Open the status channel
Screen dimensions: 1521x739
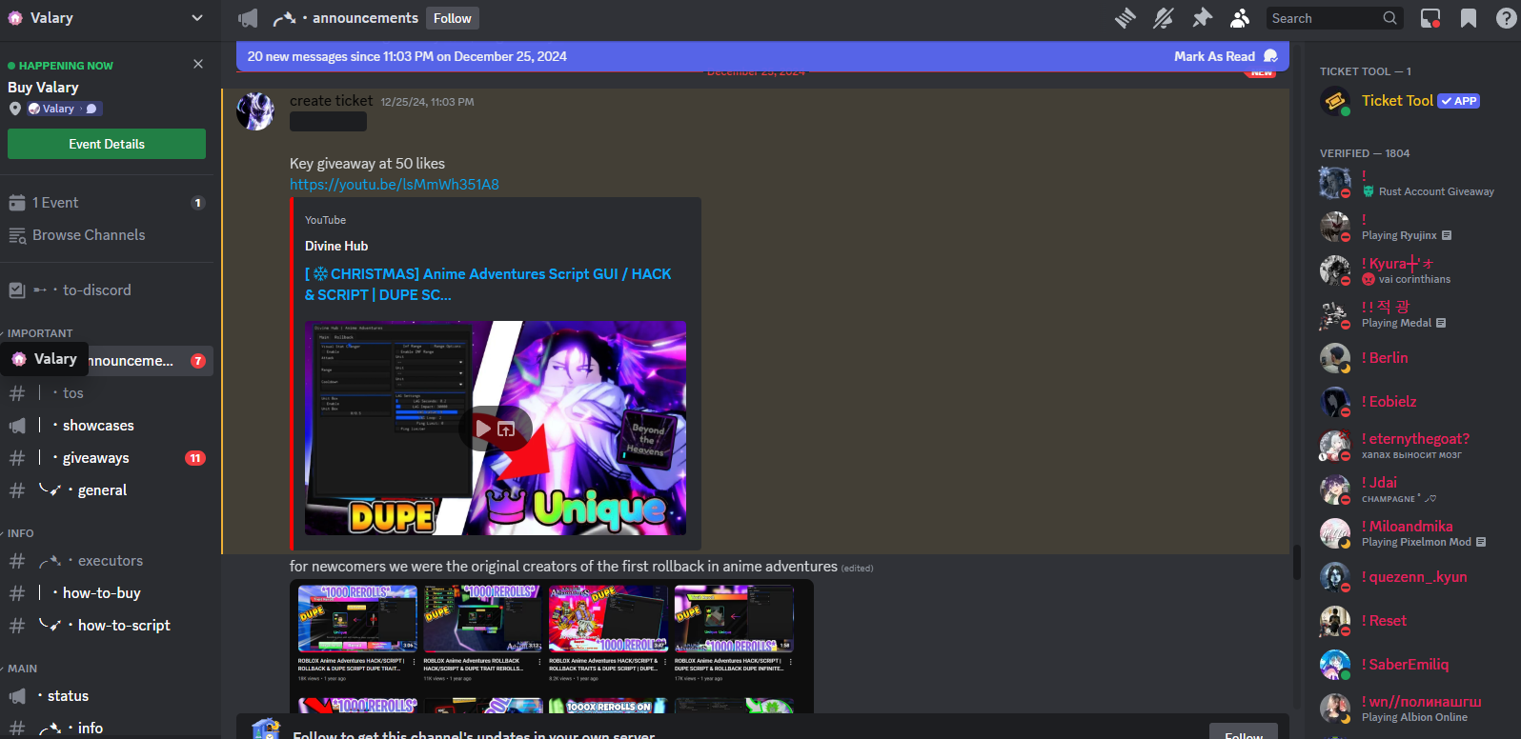point(107,696)
